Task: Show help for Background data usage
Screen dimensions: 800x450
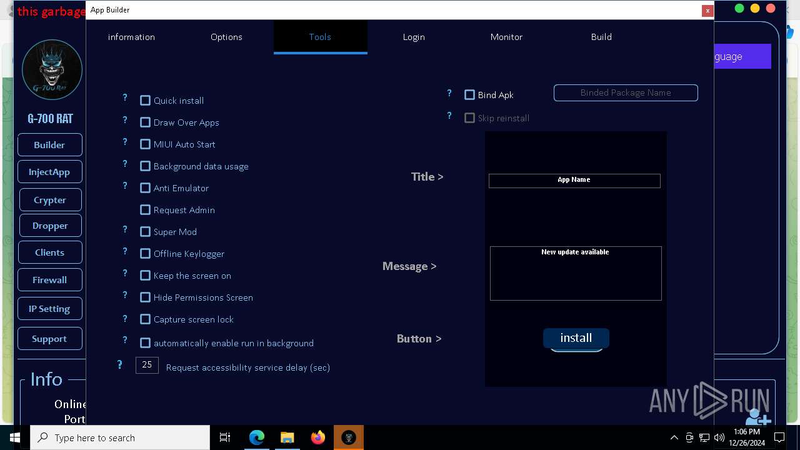Action: click(125, 164)
